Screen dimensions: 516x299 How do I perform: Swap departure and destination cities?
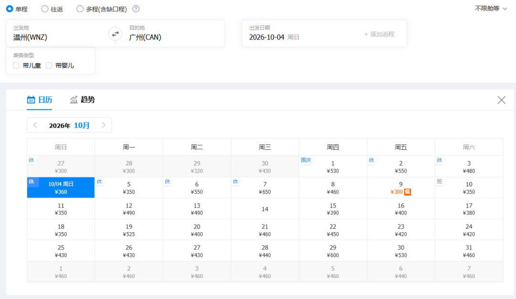pos(115,34)
